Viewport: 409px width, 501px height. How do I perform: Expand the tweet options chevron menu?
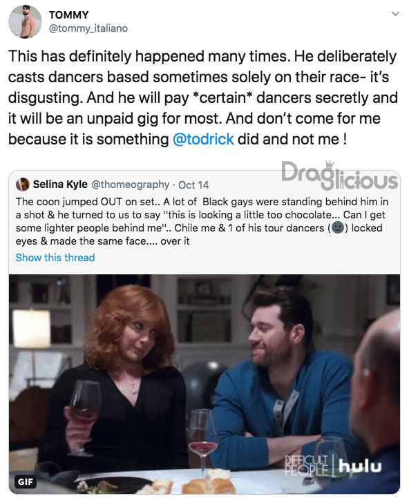pos(396,14)
